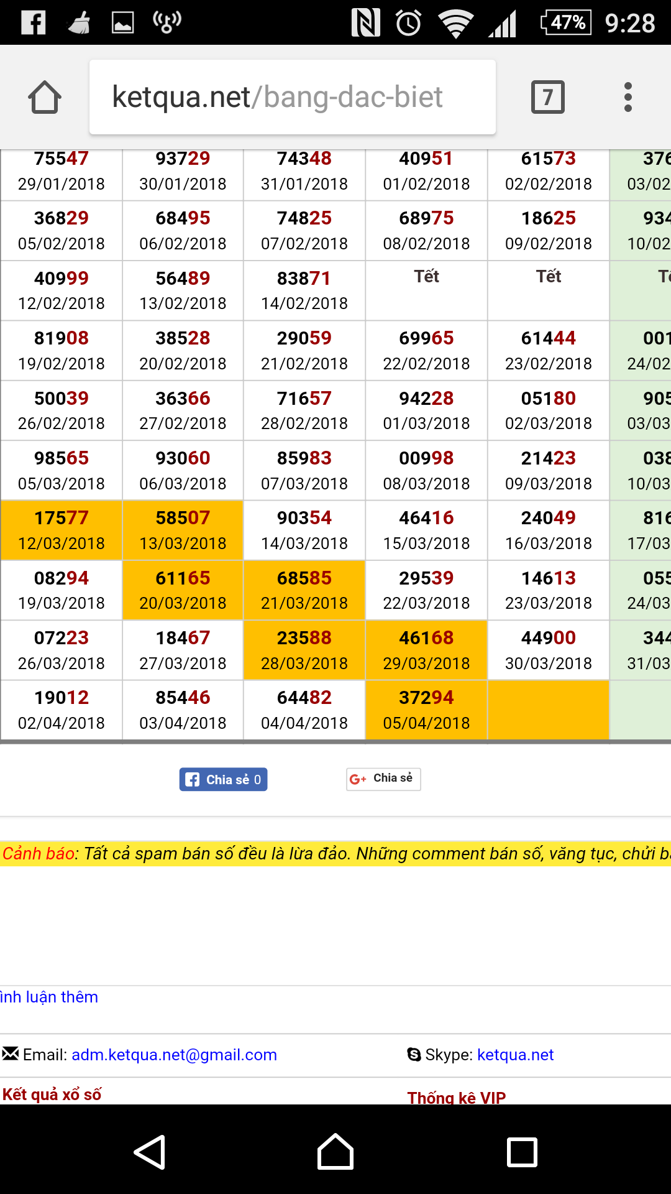Screen dimensions: 671x1194
Task: Select result 17577 dated 12/03/2018
Action: 62,530
